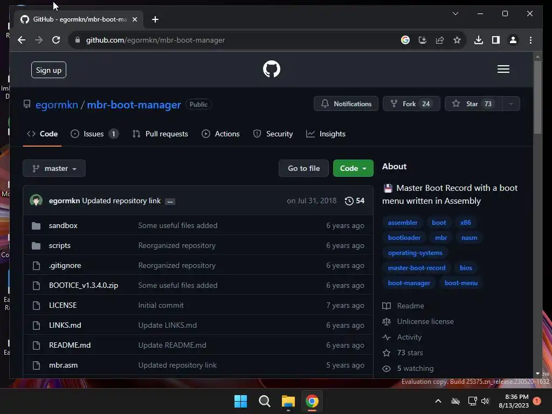Click the operating-systems topic tag
This screenshot has height=414, width=552.
point(415,253)
